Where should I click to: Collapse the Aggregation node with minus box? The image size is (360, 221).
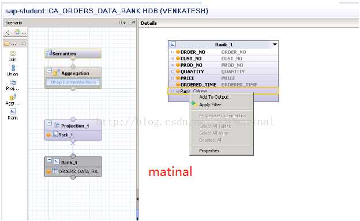[x=49, y=70]
